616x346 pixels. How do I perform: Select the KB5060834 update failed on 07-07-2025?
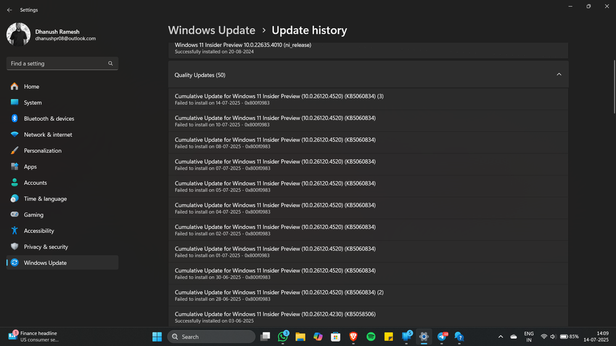368,164
